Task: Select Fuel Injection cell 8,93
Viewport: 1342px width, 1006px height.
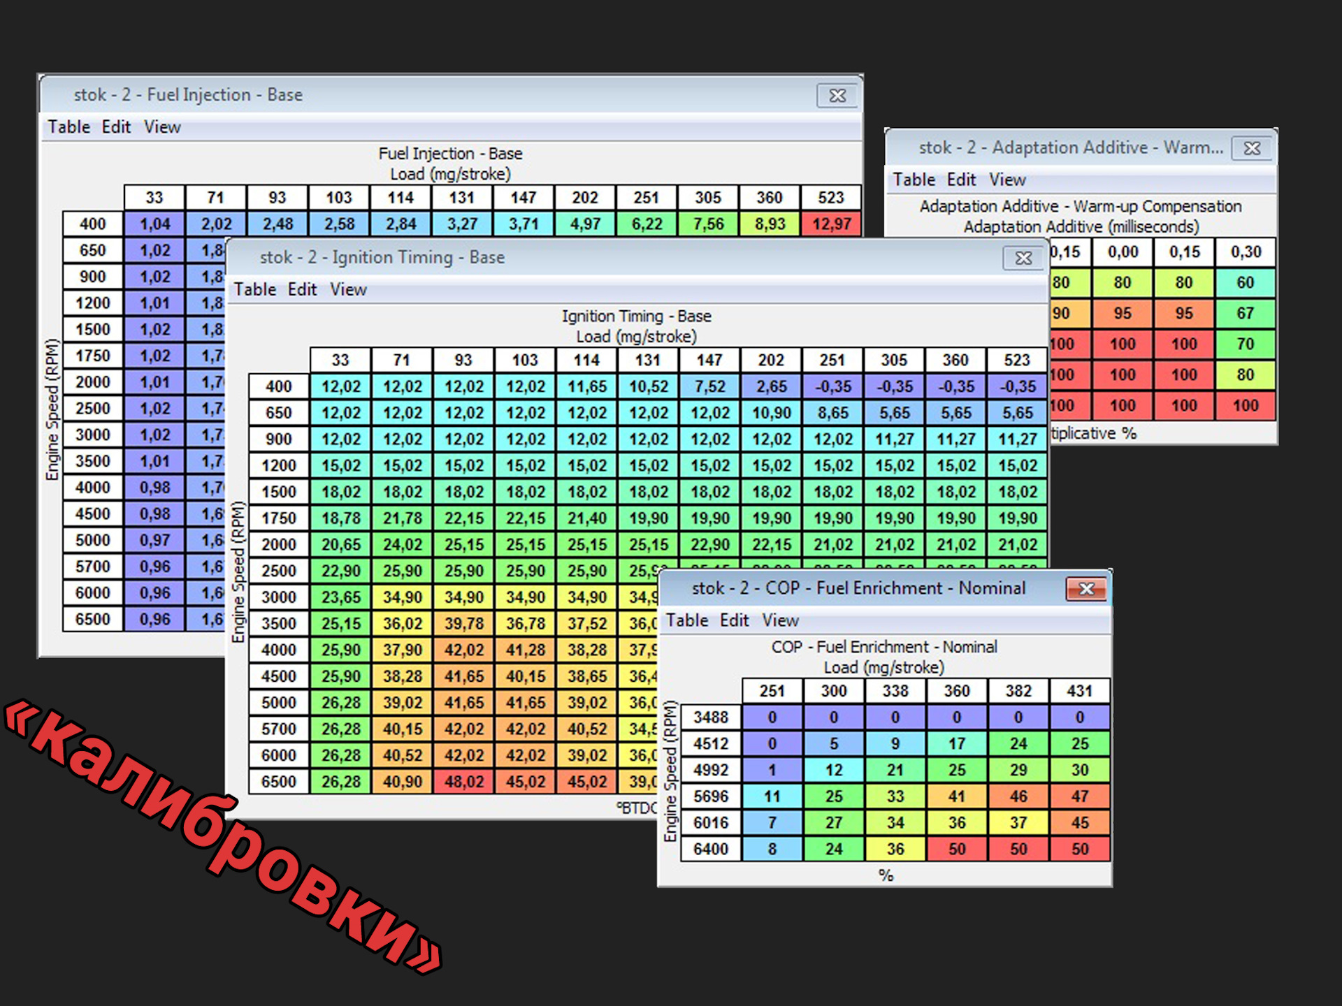Action: (x=770, y=224)
